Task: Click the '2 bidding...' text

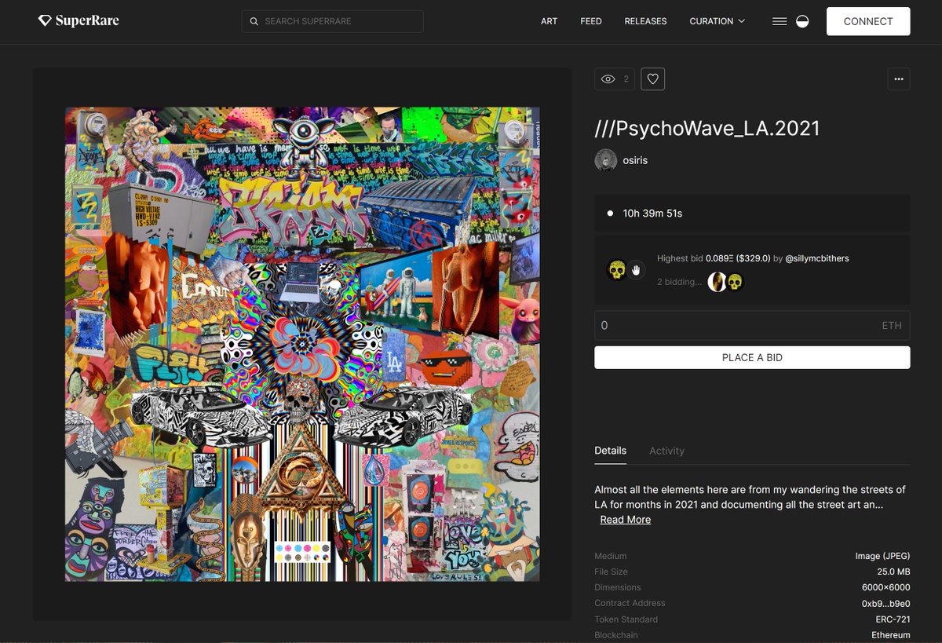Action: click(x=679, y=282)
